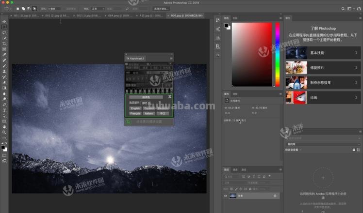Click the Français language button
The height and width of the screenshot is (213, 363).
pos(135,114)
